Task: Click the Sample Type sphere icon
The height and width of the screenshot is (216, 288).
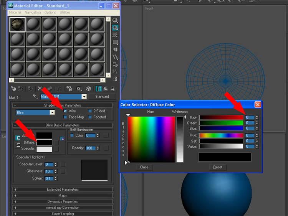Action: [x=115, y=20]
